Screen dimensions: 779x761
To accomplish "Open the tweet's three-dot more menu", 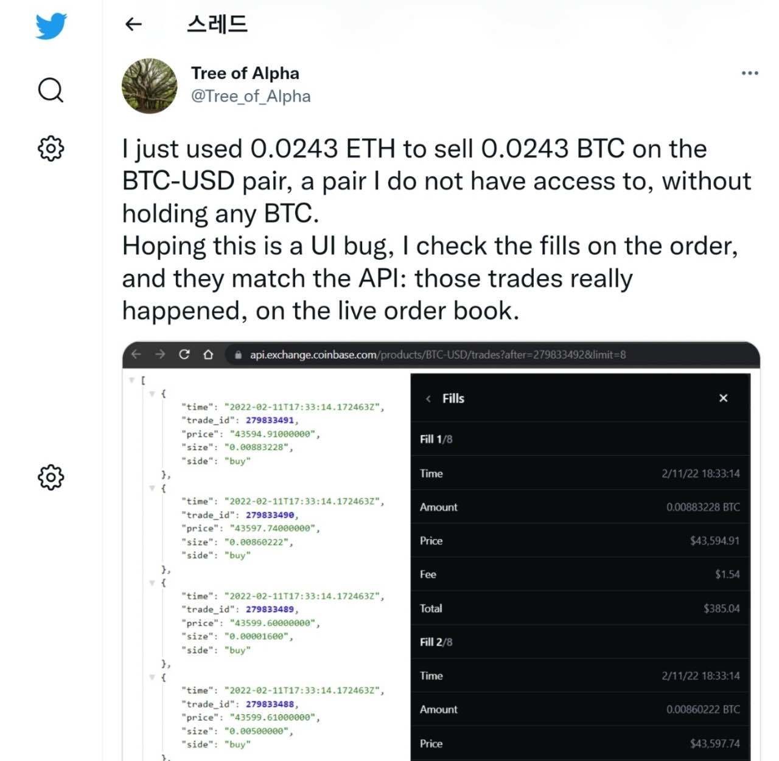I will click(x=750, y=73).
